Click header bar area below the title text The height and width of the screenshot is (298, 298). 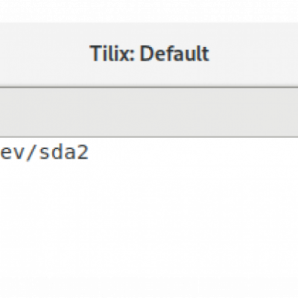pyautogui.click(x=149, y=74)
